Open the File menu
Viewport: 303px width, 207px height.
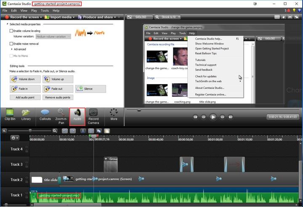pos(5,11)
